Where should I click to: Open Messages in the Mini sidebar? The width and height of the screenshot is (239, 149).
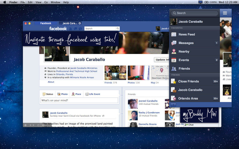click(x=194, y=43)
